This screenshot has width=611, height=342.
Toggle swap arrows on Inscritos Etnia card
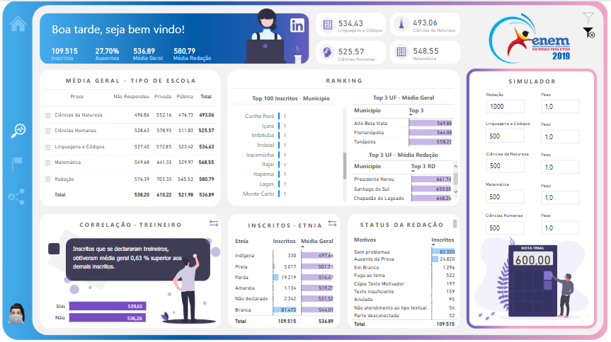click(x=333, y=224)
